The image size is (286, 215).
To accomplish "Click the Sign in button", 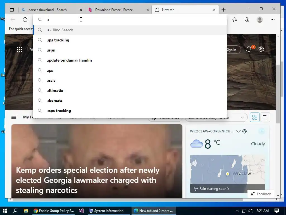I will (234, 50).
